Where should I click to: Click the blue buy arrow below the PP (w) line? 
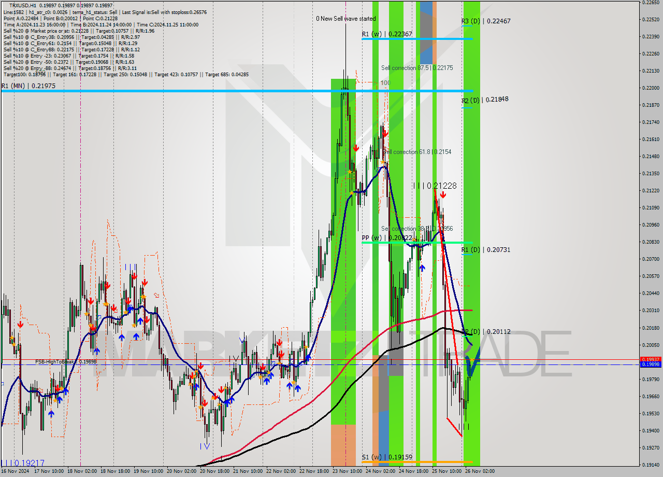point(423,269)
